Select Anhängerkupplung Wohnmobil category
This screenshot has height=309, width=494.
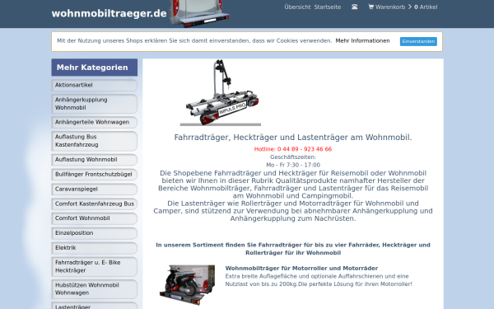(x=94, y=104)
